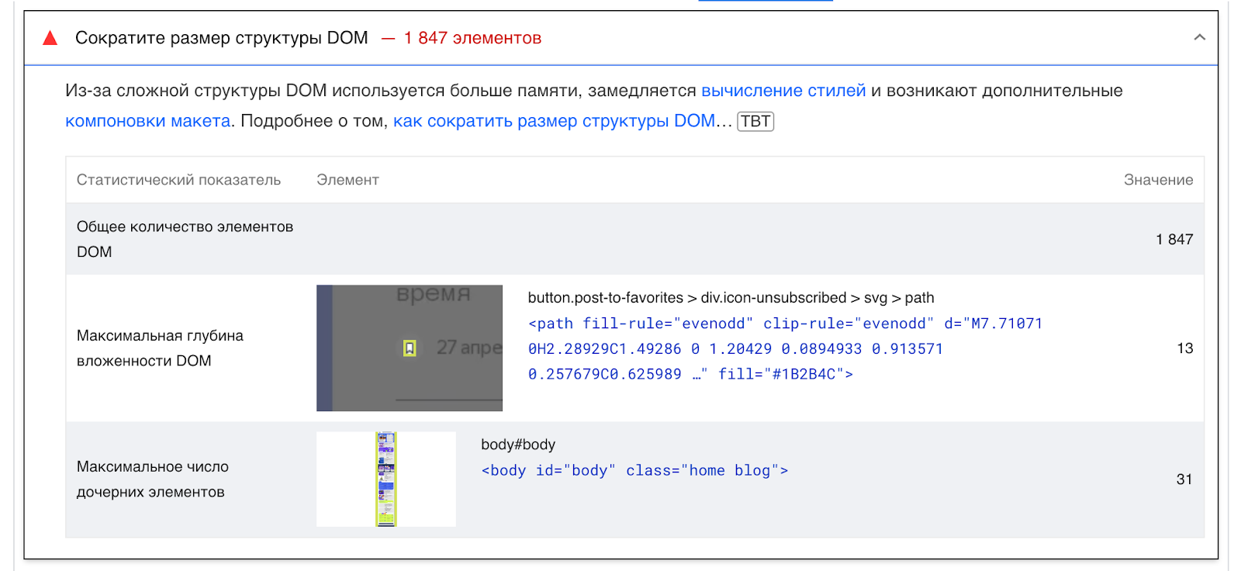Open the bookmark element screenshot thumbnail
This screenshot has width=1241, height=571.
coord(410,348)
